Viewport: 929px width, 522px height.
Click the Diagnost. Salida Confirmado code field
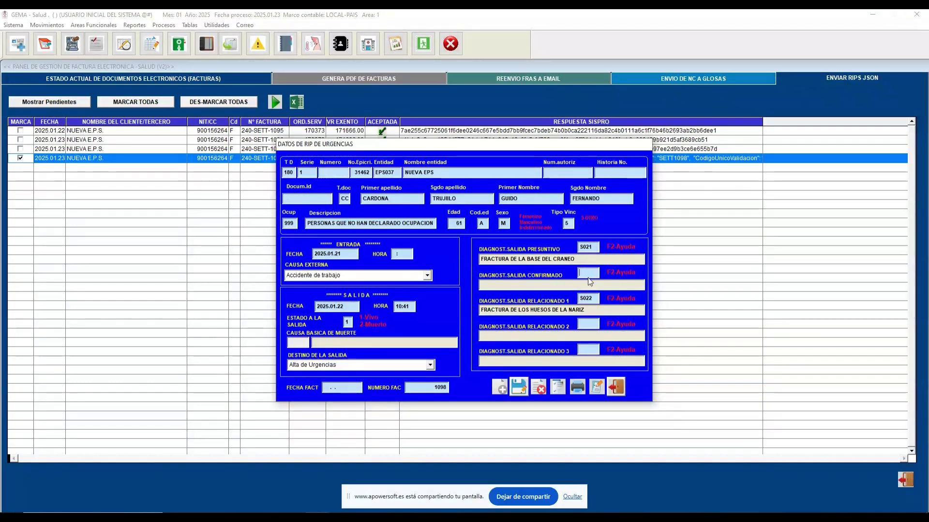[x=588, y=273]
